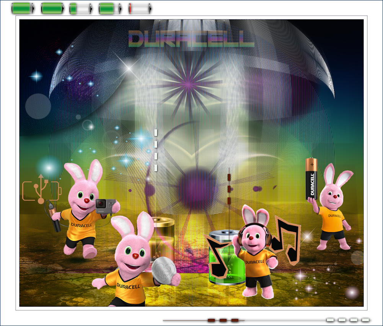Select the quarter-charged battery icon at top
The height and width of the screenshot is (326, 383).
81,8
